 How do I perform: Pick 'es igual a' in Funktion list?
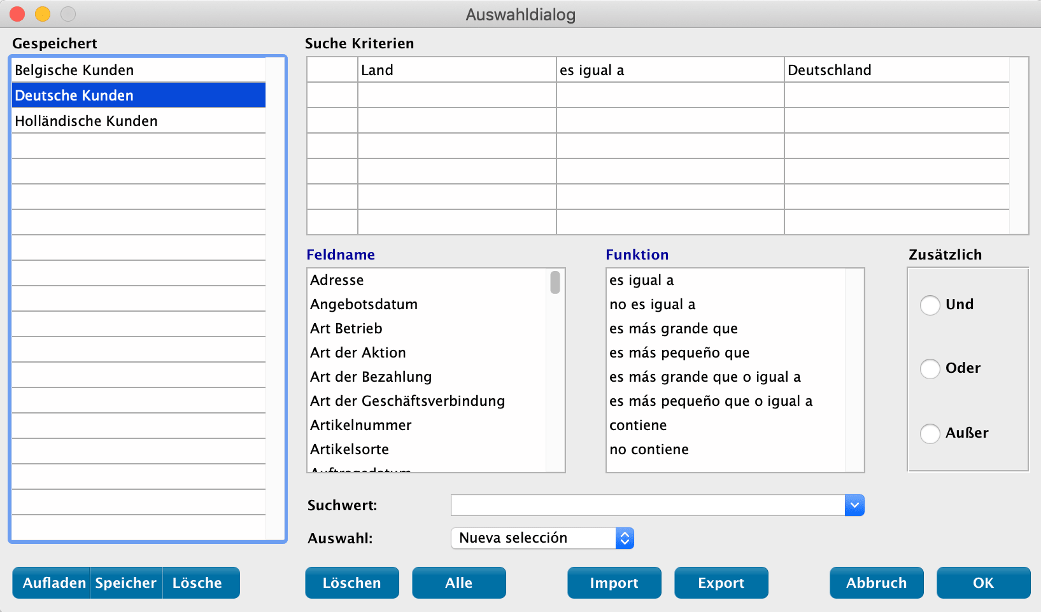726,281
